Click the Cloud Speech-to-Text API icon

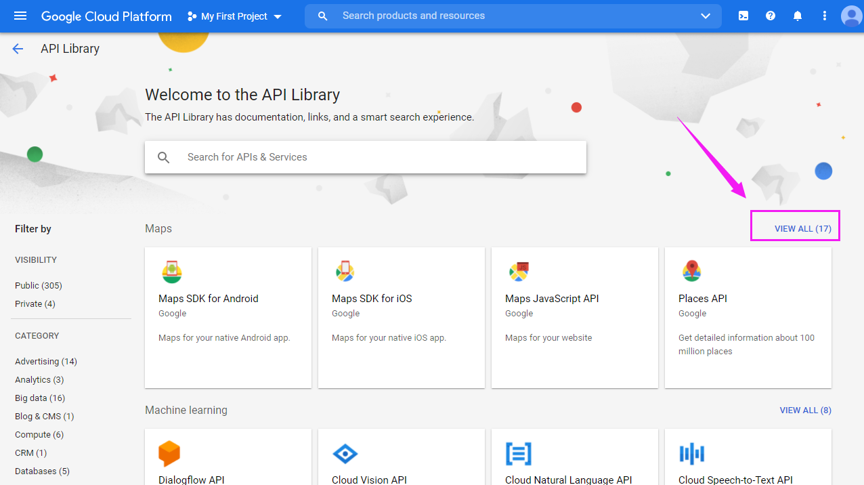pyautogui.click(x=692, y=453)
